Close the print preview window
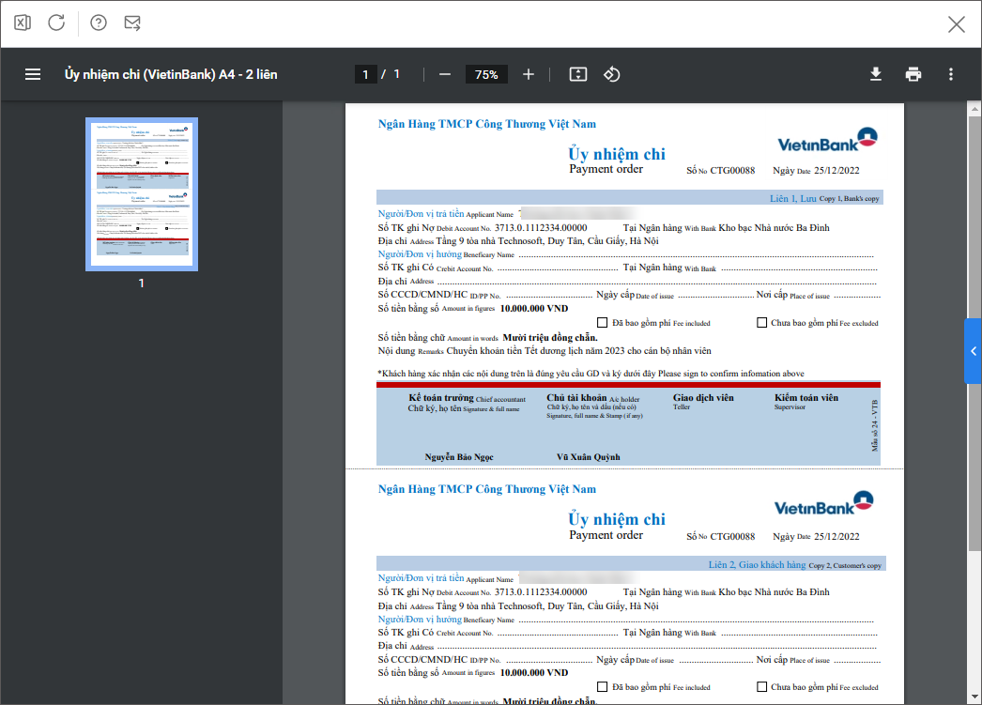This screenshot has height=705, width=982. (957, 24)
